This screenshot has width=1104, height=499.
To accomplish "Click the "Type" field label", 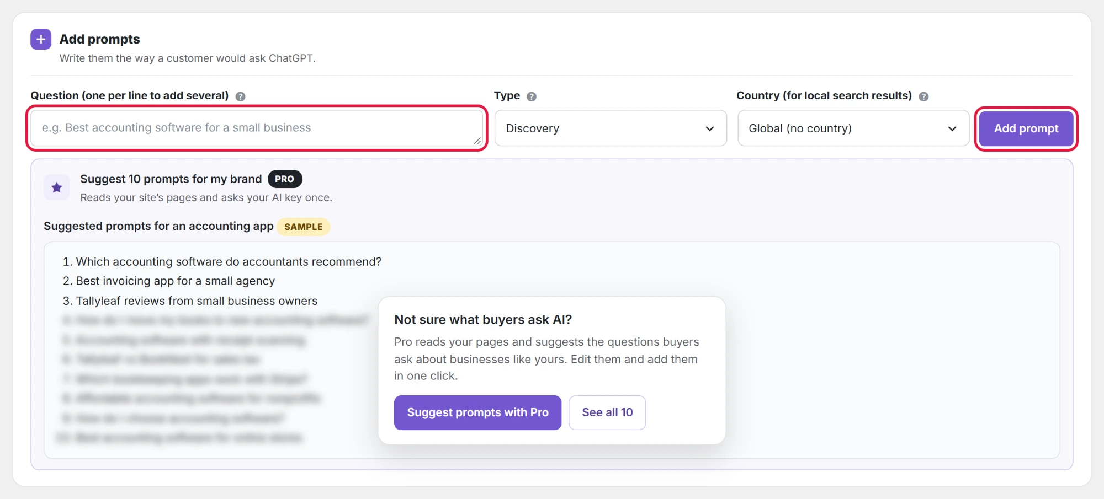I will pyautogui.click(x=507, y=95).
